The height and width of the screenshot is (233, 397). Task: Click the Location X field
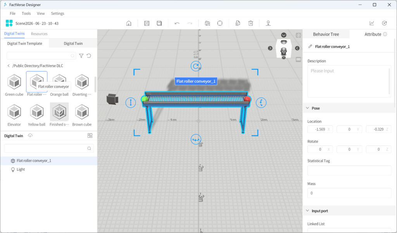click(x=320, y=129)
